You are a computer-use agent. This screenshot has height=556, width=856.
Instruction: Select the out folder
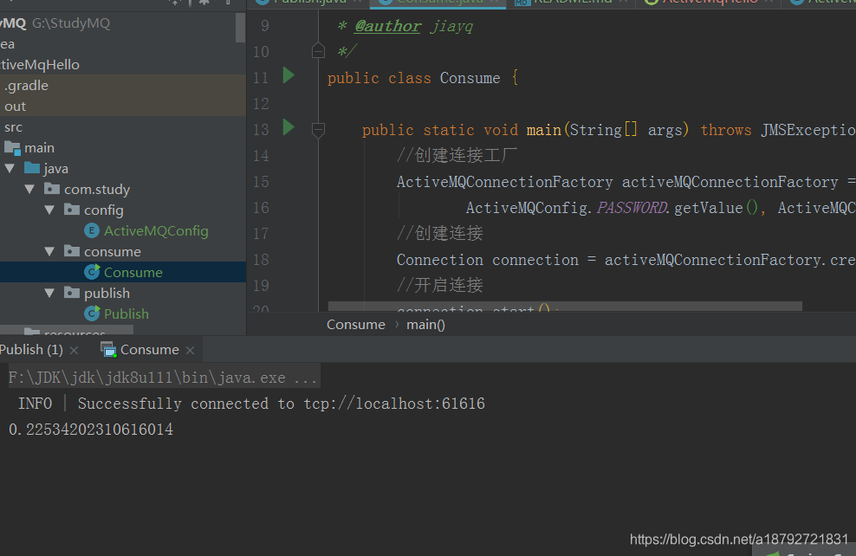(15, 107)
